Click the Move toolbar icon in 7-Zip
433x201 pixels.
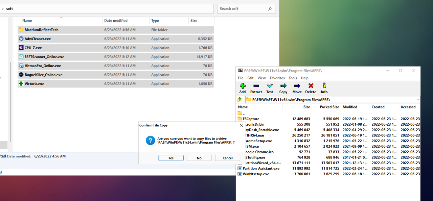297,86
